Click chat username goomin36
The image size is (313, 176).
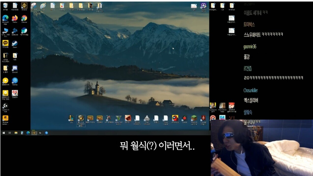click(250, 47)
